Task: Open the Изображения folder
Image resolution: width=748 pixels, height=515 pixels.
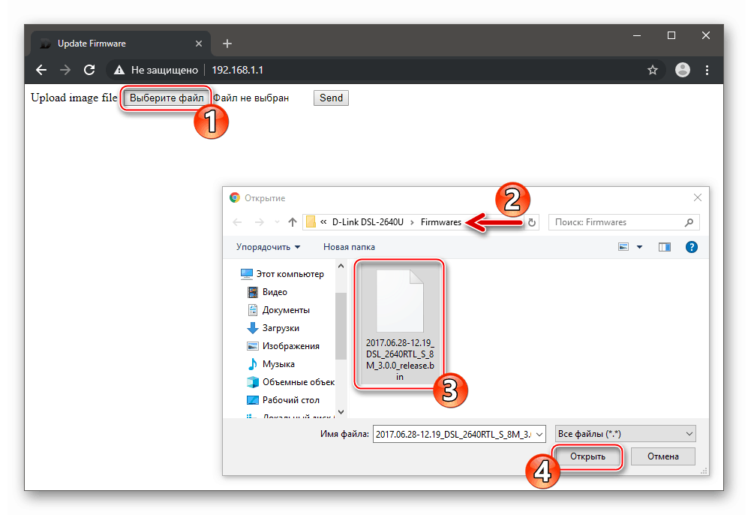Action: [284, 346]
